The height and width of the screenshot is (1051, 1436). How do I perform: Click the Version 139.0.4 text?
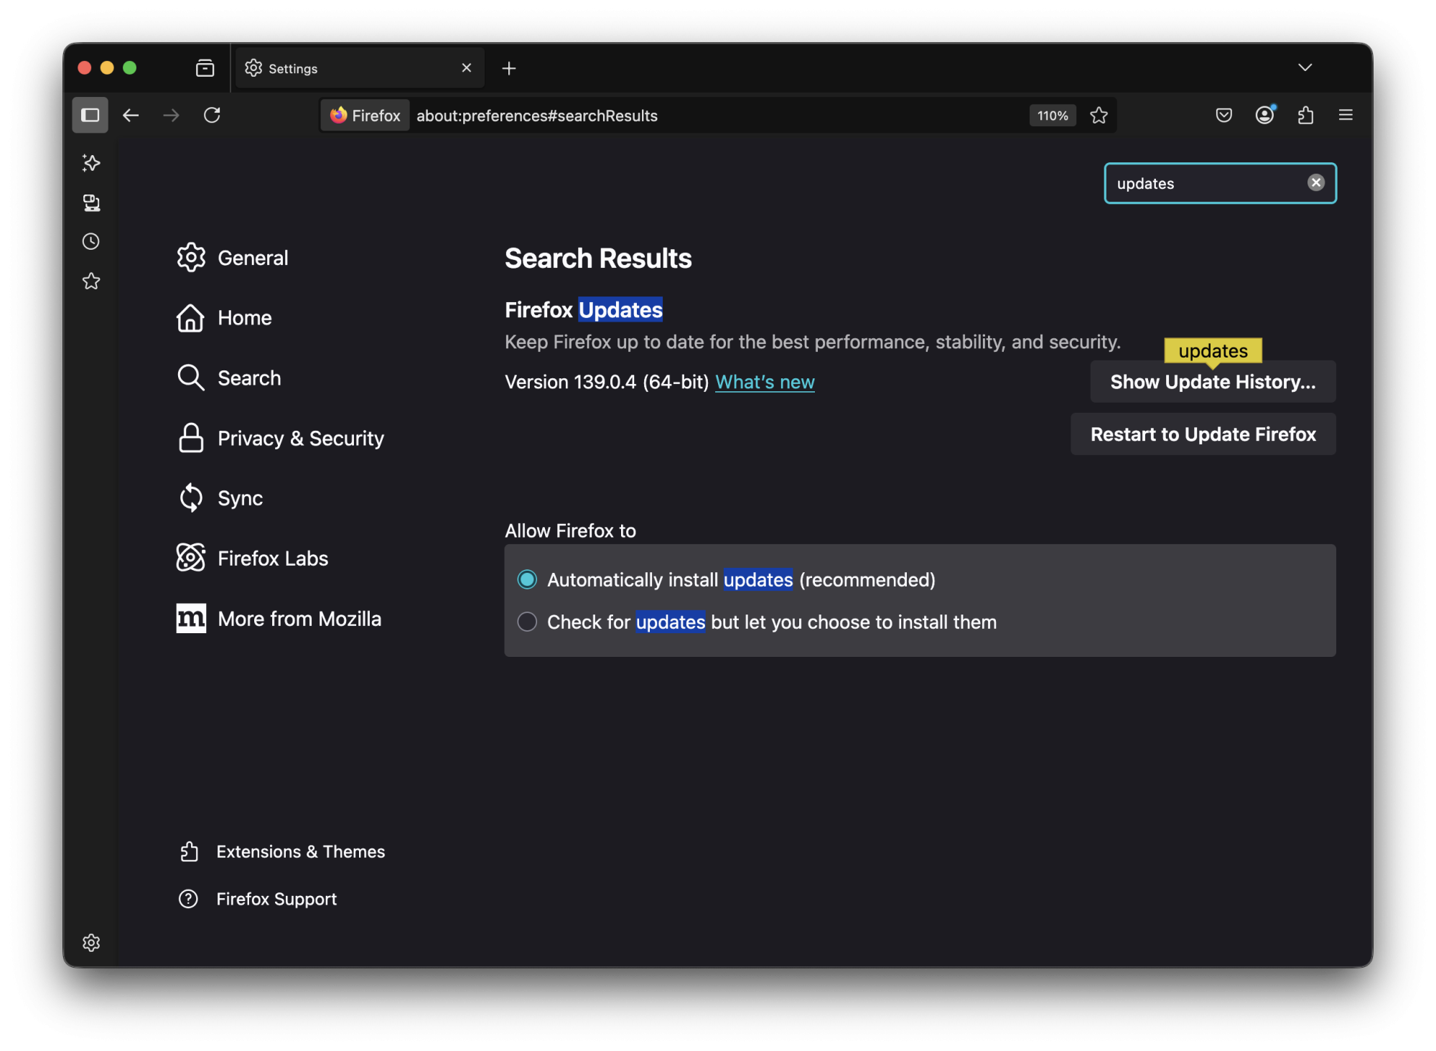coord(607,382)
